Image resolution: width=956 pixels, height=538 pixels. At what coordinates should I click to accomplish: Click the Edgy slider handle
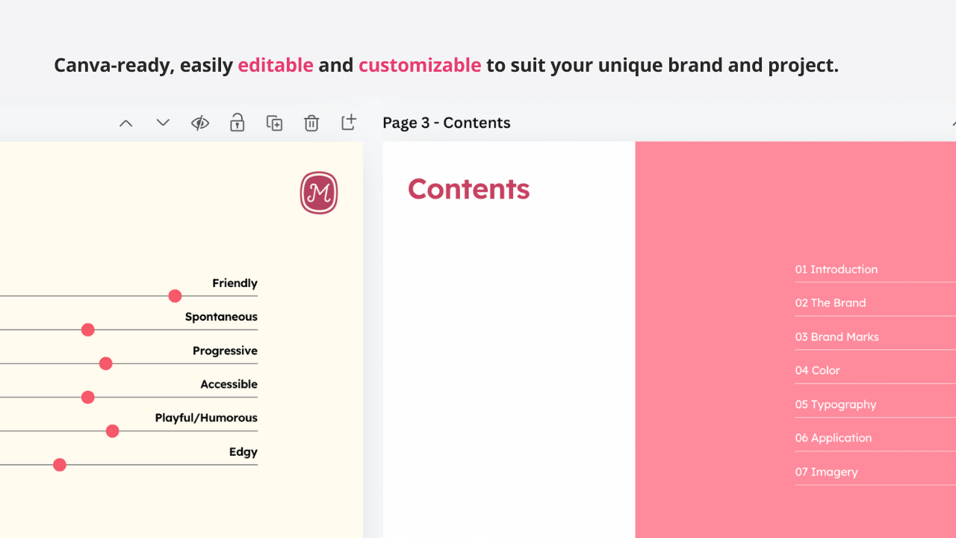click(x=60, y=465)
